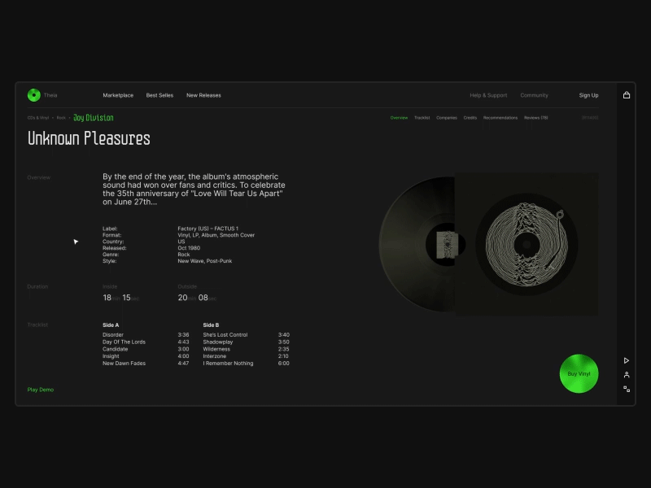651x488 pixels.
Task: Switch to the Companies tab
Action: pos(446,118)
